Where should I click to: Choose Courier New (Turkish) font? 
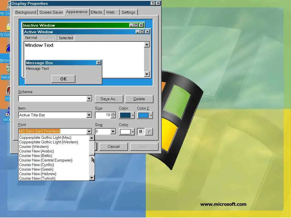[x=54, y=178]
